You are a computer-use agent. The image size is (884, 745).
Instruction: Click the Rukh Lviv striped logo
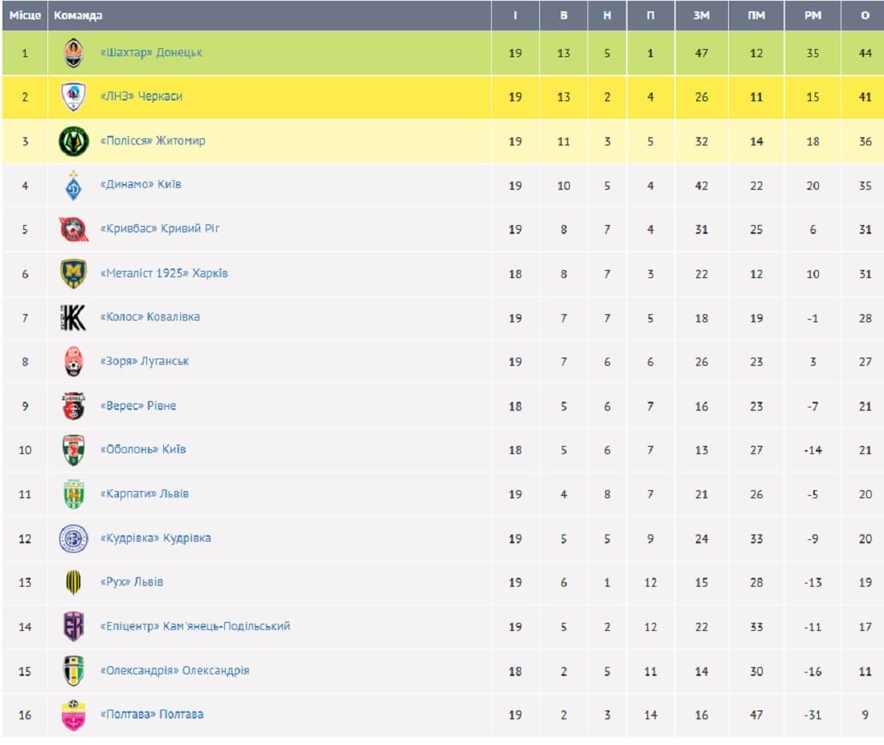pos(73,582)
